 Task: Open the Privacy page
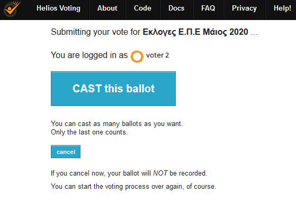(x=244, y=8)
